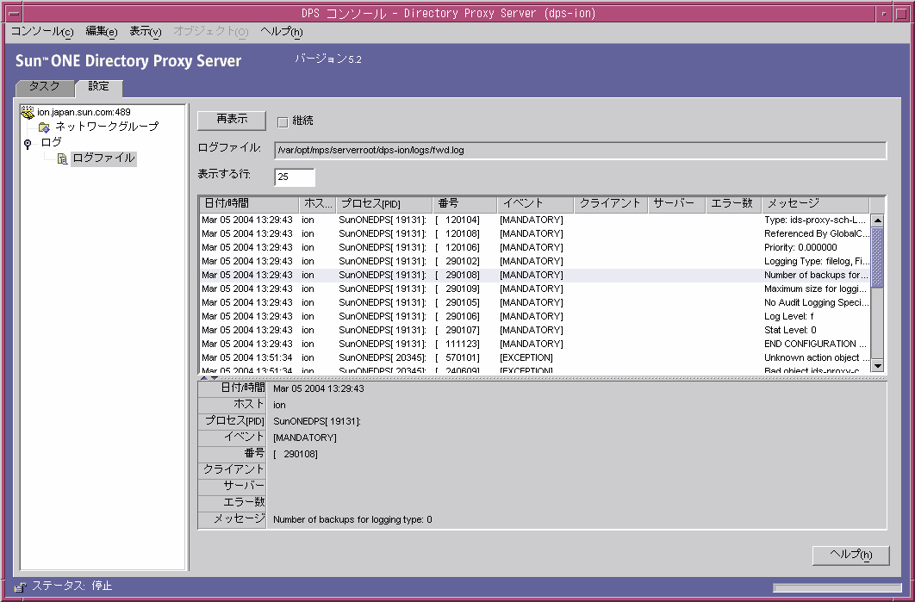Click the status bar progress indicator
This screenshot has height=602, width=915.
pos(837,588)
